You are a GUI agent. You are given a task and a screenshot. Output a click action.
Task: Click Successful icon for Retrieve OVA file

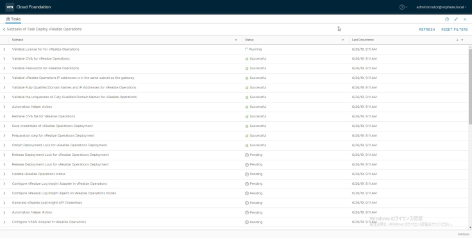[247, 117]
